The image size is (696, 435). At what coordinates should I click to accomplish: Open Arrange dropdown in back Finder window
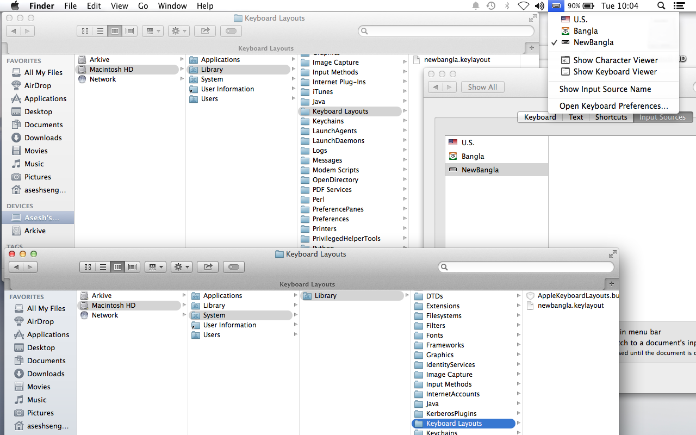152,31
